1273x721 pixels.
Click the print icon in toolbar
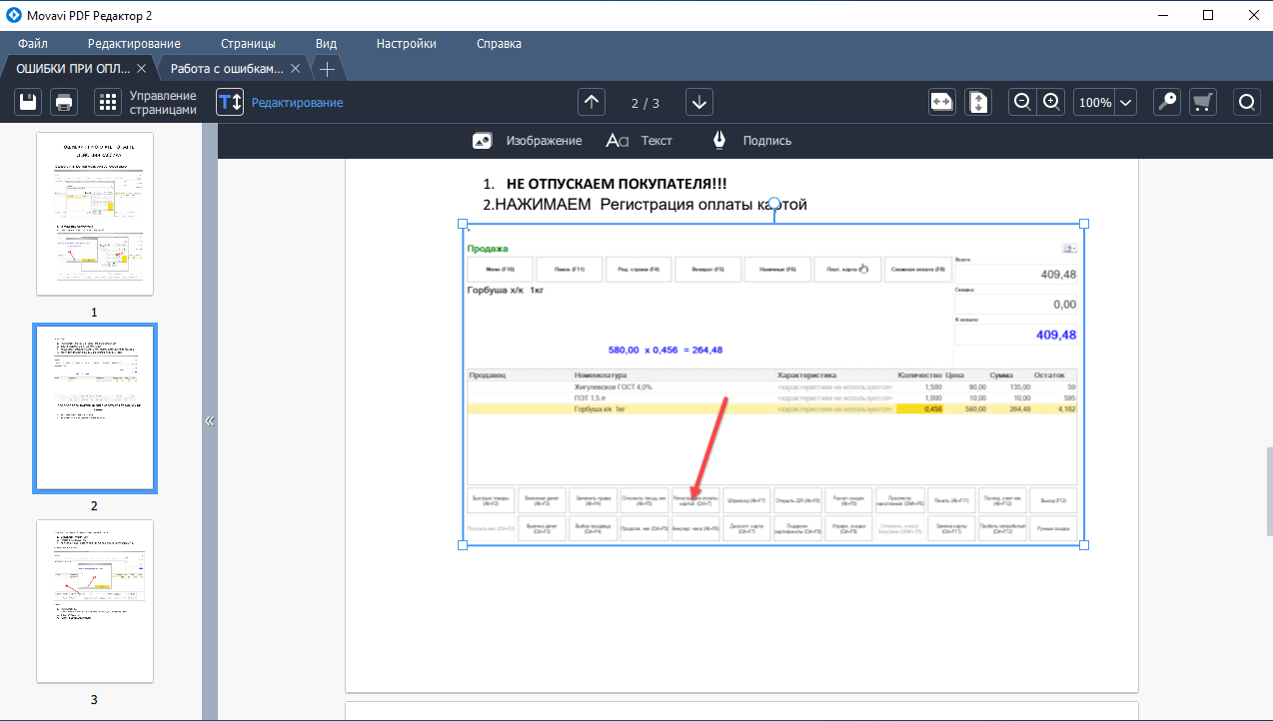tap(63, 102)
